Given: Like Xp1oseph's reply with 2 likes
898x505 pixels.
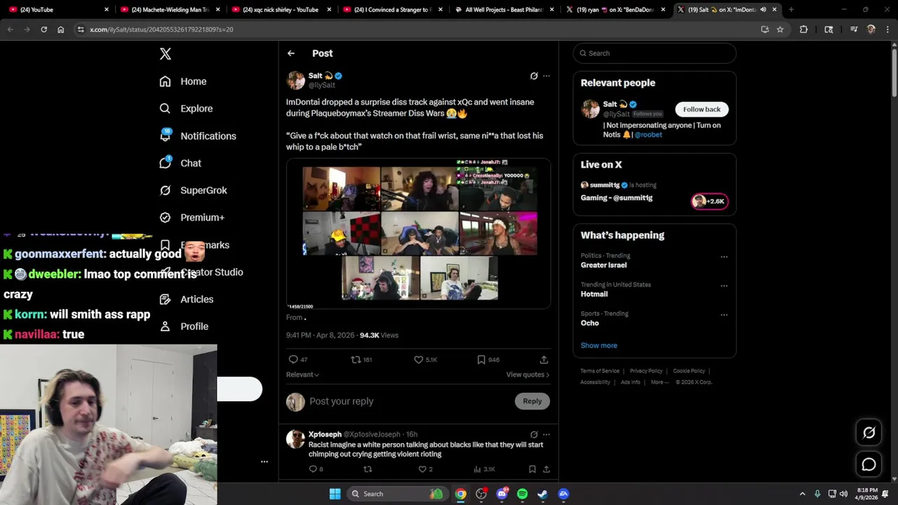Looking at the screenshot, I should point(427,469).
